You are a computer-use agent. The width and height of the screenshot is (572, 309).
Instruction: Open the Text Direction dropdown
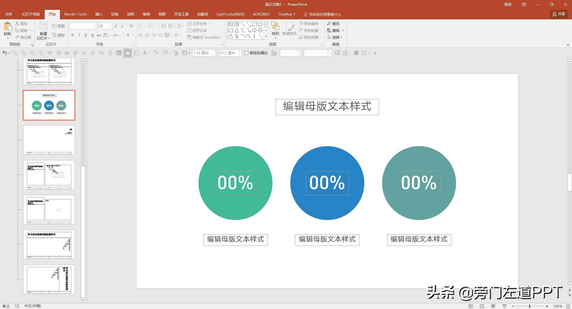pos(198,24)
